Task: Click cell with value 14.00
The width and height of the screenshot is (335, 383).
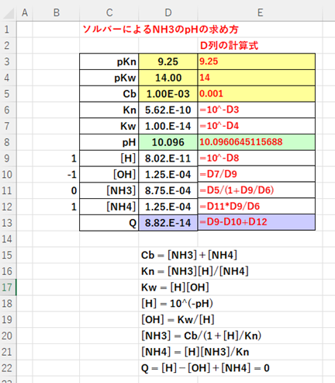Action: click(x=168, y=78)
